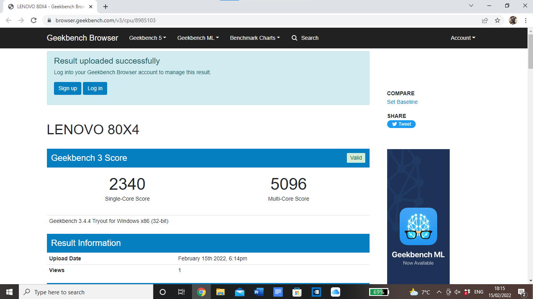Open a new browser tab

click(106, 7)
